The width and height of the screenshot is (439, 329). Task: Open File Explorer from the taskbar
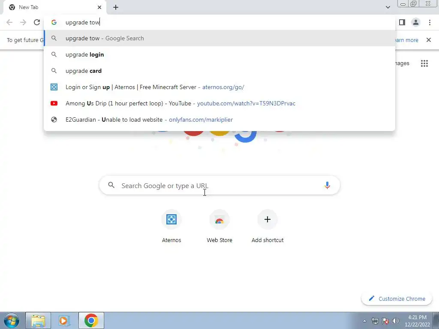click(38, 320)
